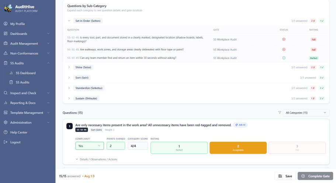
Task: Click the Save button
Action: 285,176
